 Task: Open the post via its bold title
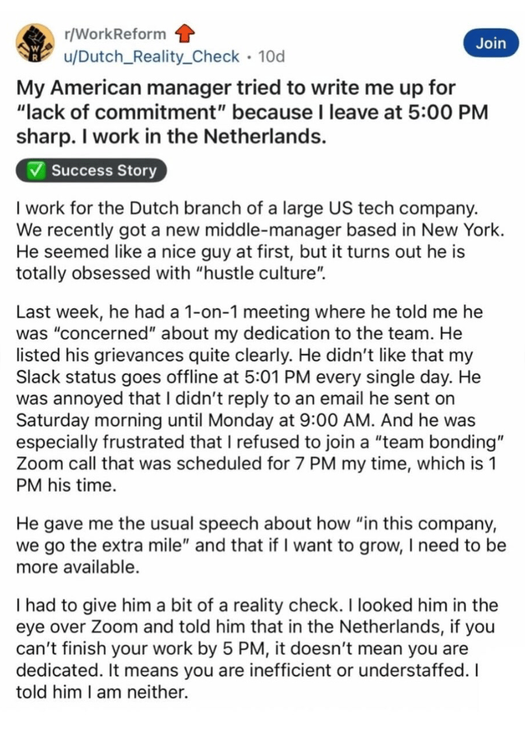pos(252,113)
